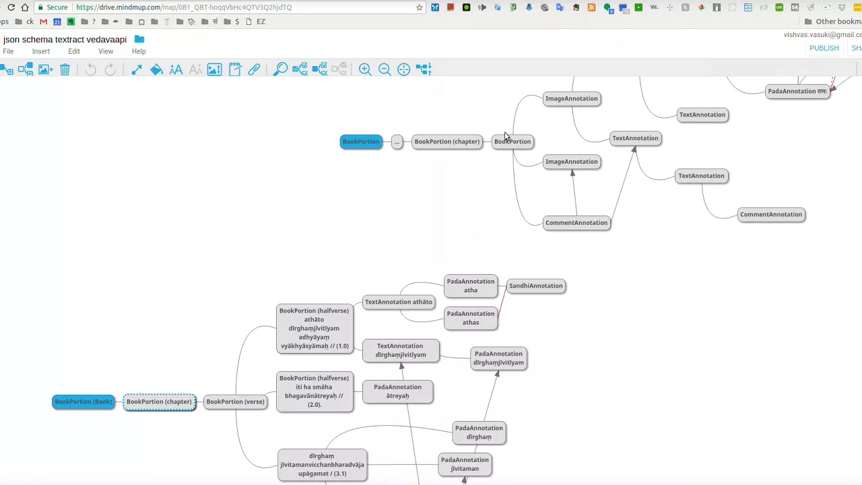
Task: Open the Other bookmarks folder
Action: click(x=832, y=22)
